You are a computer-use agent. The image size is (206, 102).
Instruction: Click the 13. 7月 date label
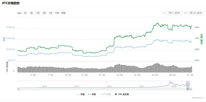point(84,75)
